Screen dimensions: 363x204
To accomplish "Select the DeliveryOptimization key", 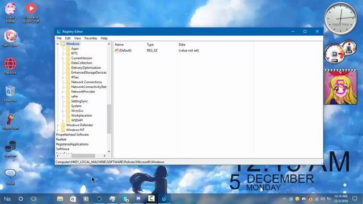I will click(x=86, y=68).
